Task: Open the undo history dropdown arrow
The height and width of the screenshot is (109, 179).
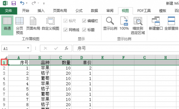Action: coord(27,3)
